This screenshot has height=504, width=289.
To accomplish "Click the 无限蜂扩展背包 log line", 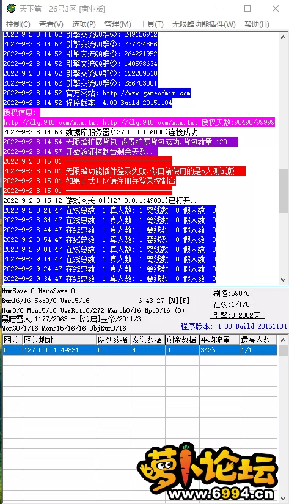I will [x=120, y=142].
